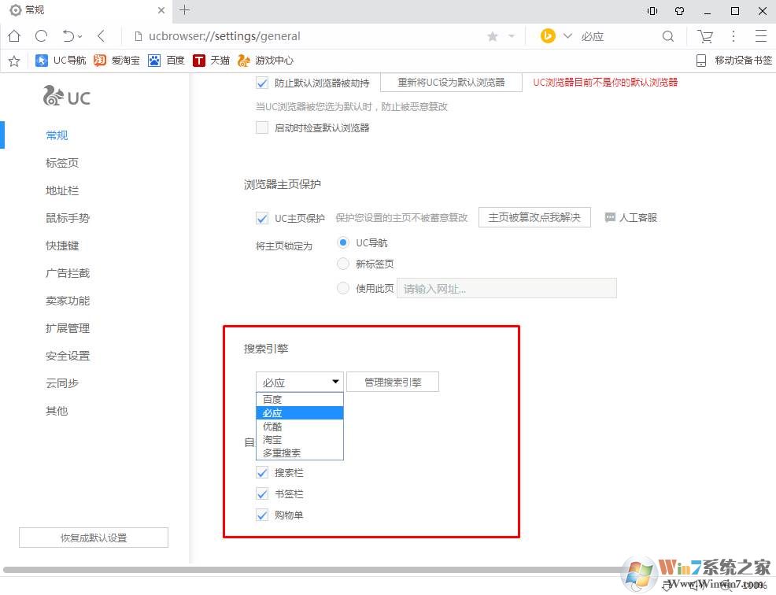
Task: Click the skin shirt icon in title bar
Action: pyautogui.click(x=679, y=10)
